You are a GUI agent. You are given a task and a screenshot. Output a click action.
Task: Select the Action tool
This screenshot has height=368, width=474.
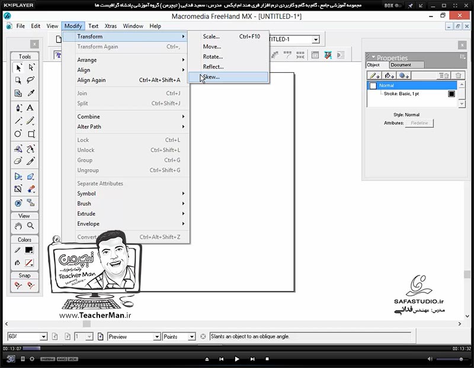(x=18, y=203)
